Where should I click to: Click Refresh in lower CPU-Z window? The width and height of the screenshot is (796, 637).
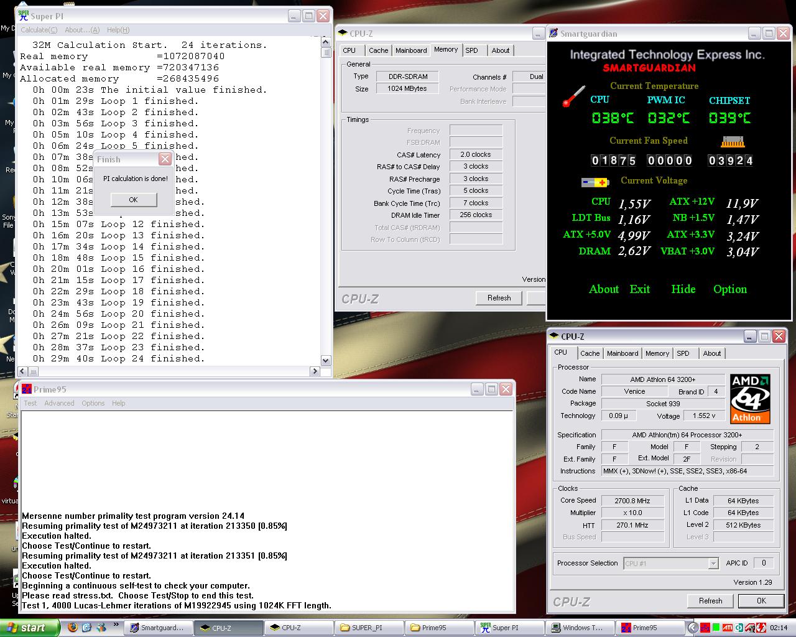click(711, 601)
